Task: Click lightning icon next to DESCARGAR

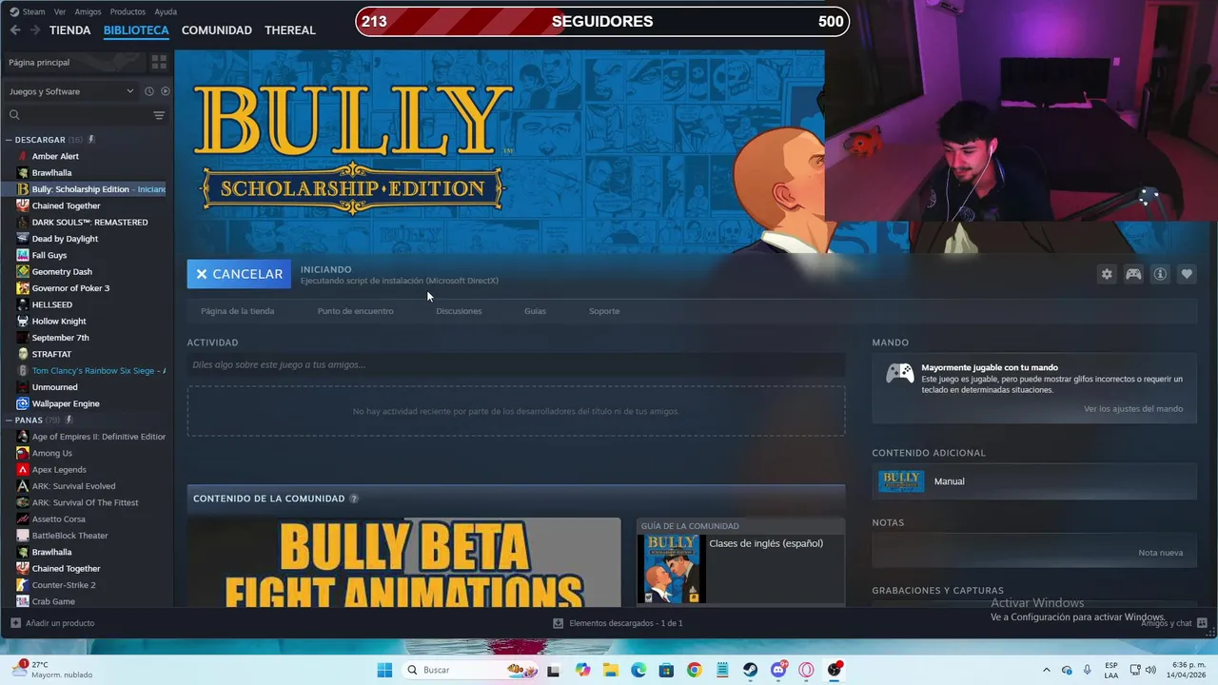Action: tap(91, 140)
